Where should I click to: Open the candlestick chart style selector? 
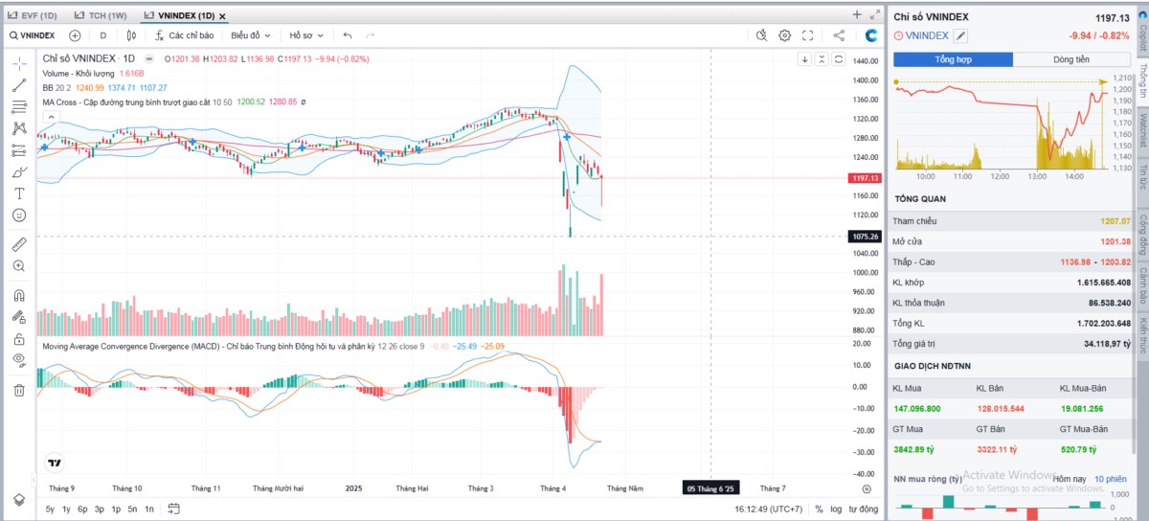[132, 35]
